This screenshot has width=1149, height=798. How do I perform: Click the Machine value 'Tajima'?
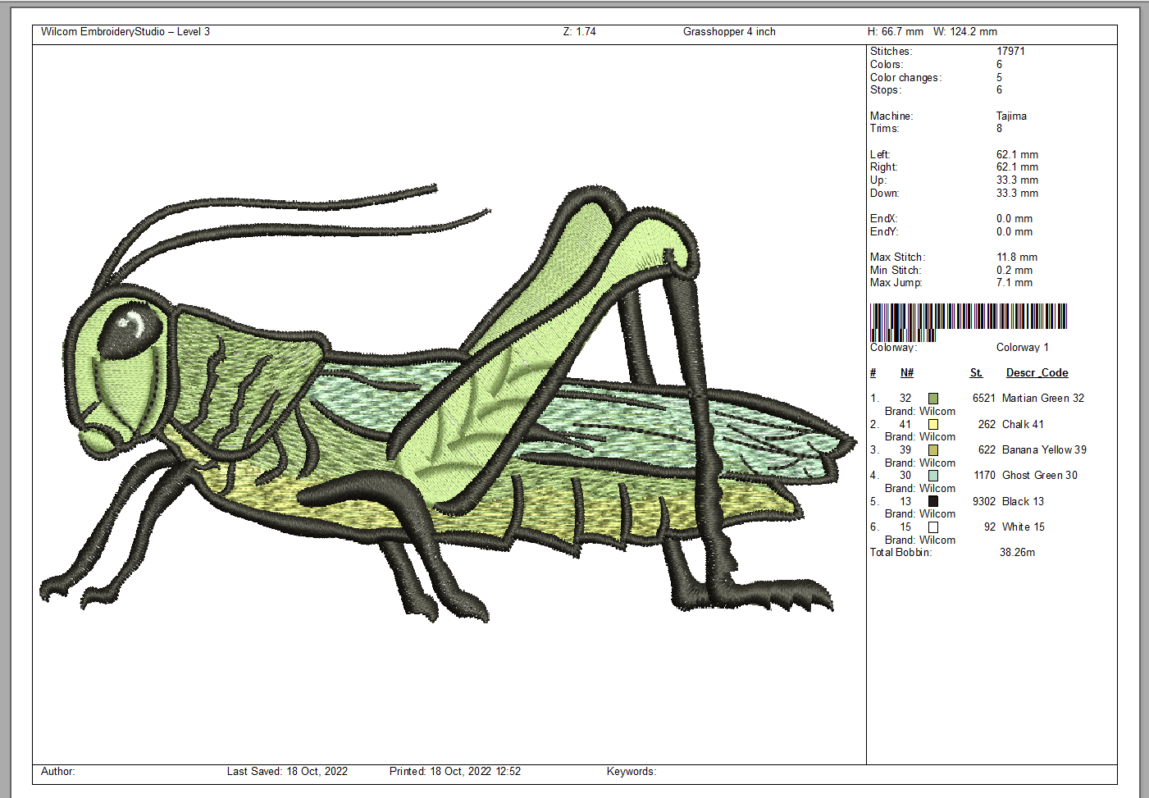coord(1011,116)
